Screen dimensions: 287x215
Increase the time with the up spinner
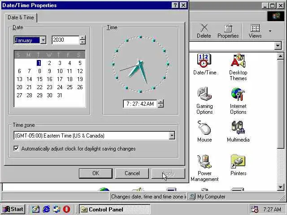pyautogui.click(x=161, y=102)
